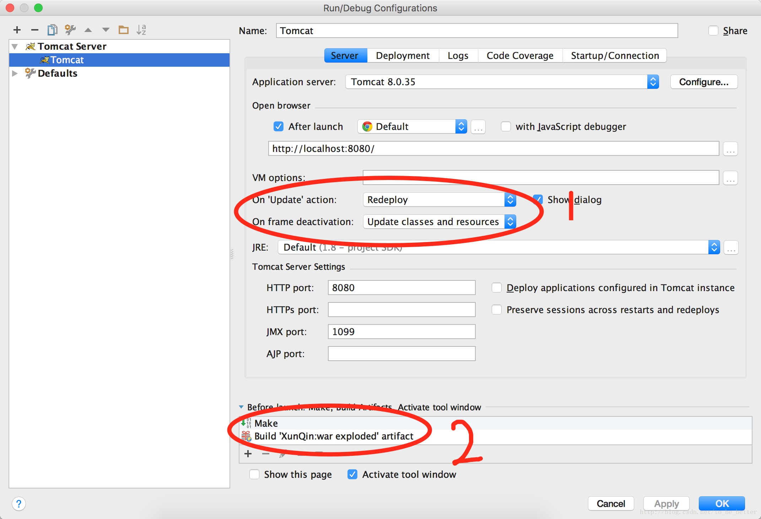
Task: Select the Make before-launch task
Action: 496,423
